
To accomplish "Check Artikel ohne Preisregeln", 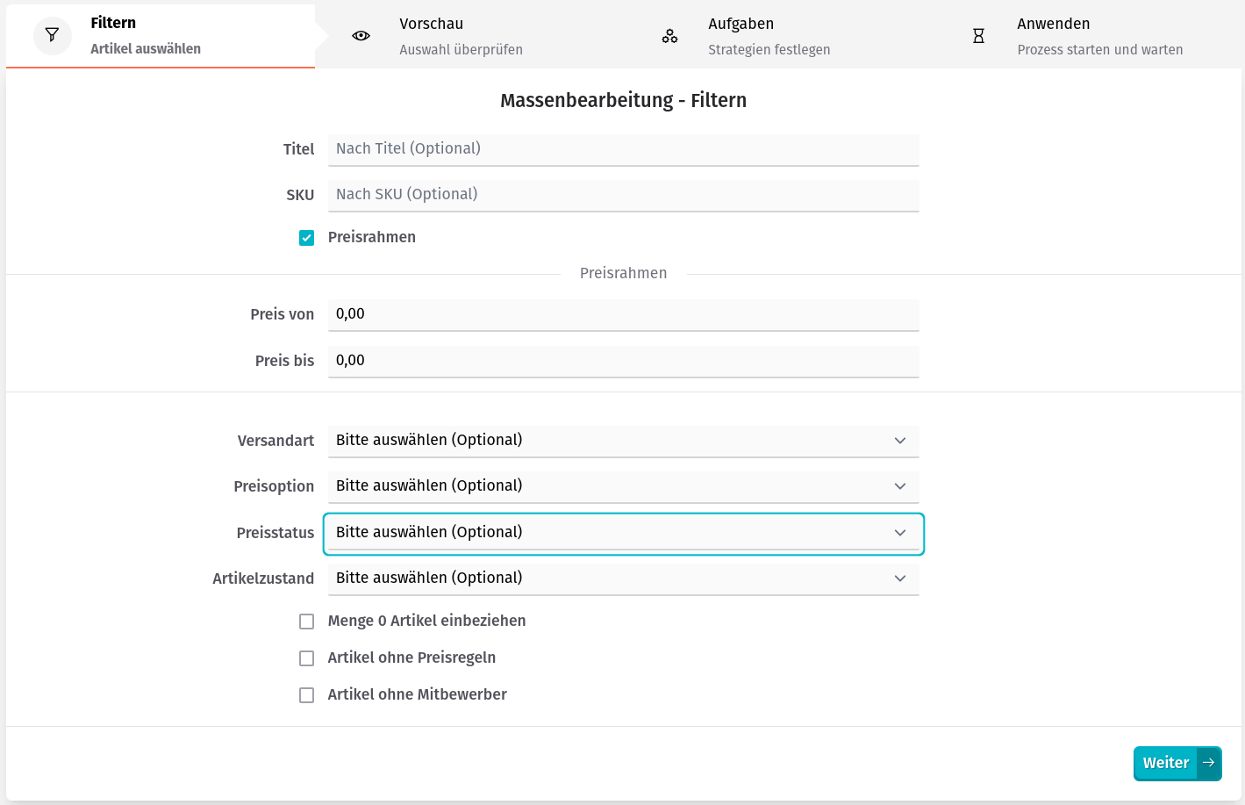I will 306,658.
